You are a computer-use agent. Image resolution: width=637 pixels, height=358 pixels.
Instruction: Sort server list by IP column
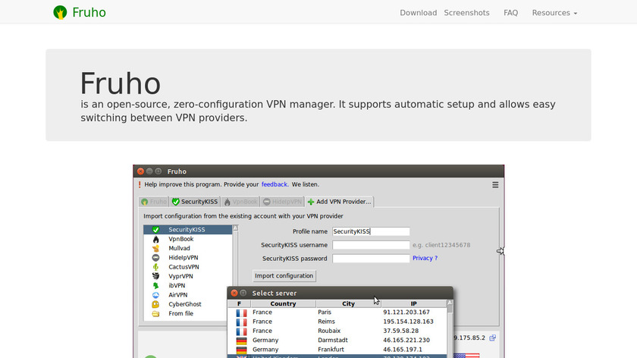(413, 303)
